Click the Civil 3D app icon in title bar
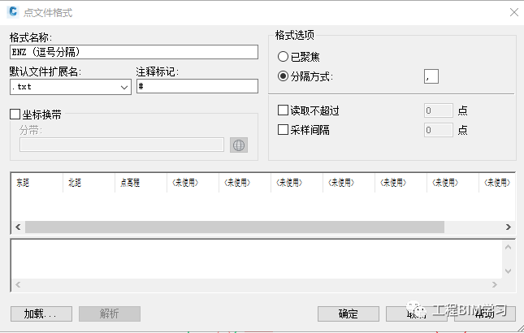Image resolution: width=524 pixels, height=333 pixels. click(x=13, y=11)
